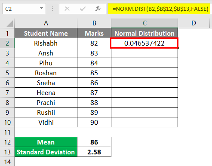Select the Mean value 86 cell
212x166 pixels.
[x=94, y=142]
